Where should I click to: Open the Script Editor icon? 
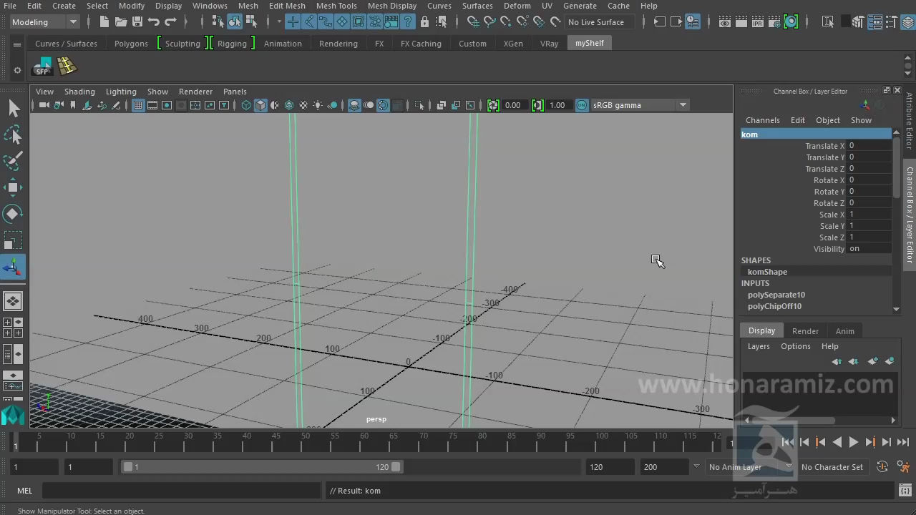[x=904, y=491]
